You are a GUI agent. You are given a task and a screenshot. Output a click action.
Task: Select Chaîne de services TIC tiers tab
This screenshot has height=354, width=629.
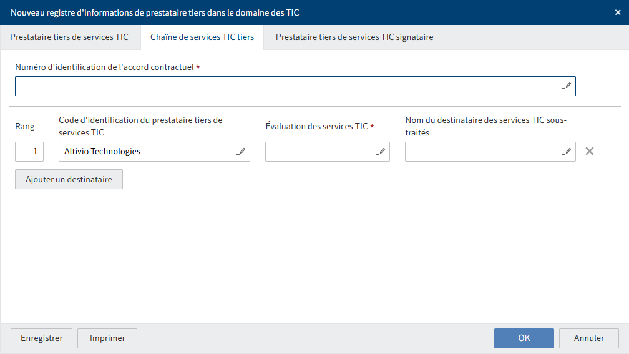coord(202,37)
